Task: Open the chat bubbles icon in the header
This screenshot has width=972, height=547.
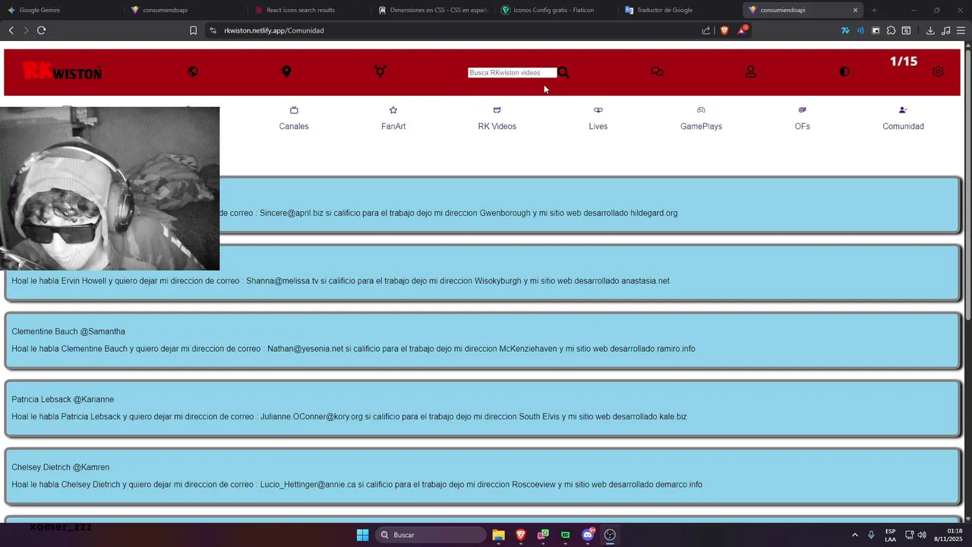Action: click(x=657, y=71)
